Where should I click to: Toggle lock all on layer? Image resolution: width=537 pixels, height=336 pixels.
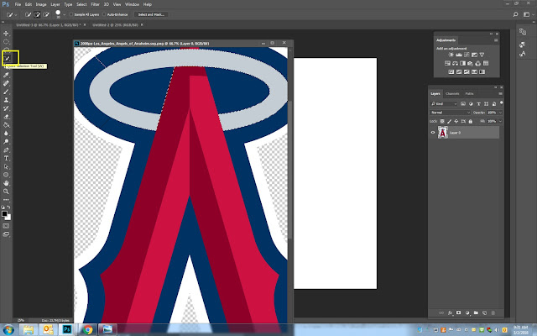point(471,121)
